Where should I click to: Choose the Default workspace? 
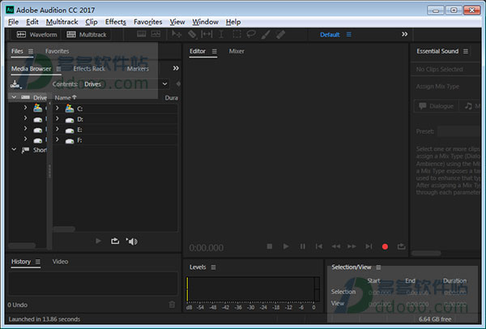click(x=330, y=35)
